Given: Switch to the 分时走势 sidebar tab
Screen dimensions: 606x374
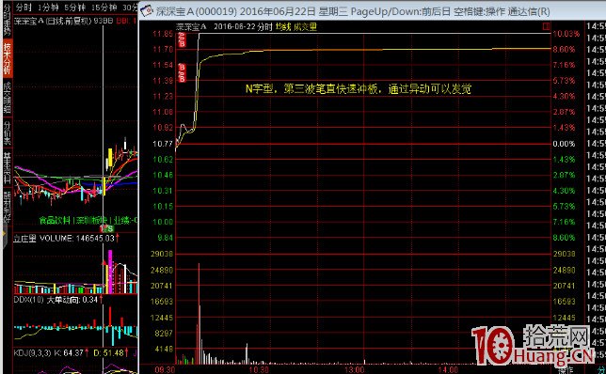Looking at the screenshot, I should coord(7,20).
